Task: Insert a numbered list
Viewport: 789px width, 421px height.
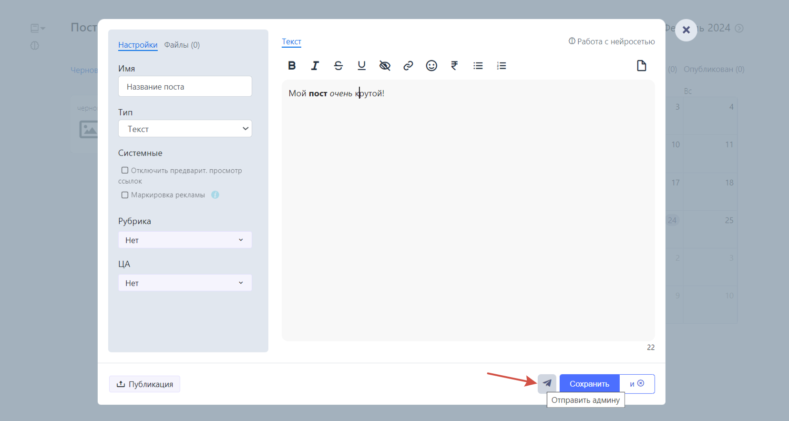Action: coord(502,66)
